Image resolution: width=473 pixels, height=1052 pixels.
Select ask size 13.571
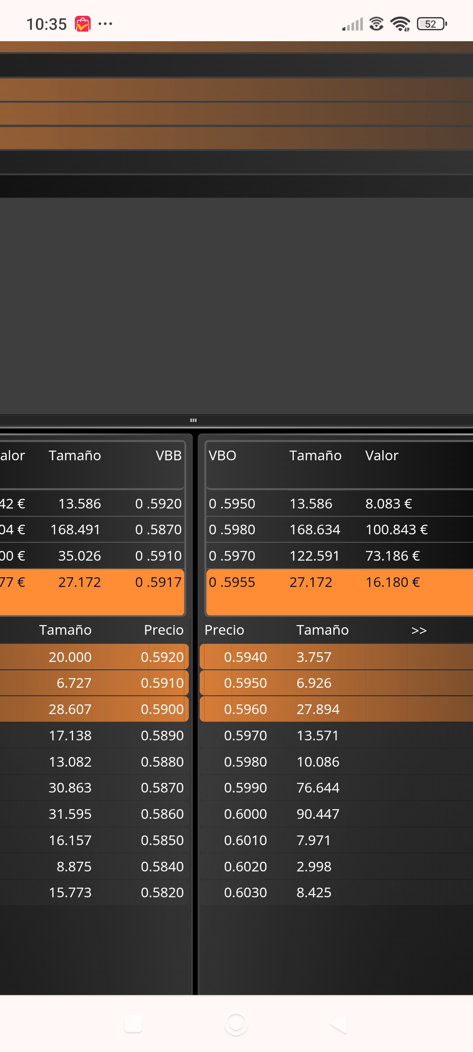click(318, 736)
